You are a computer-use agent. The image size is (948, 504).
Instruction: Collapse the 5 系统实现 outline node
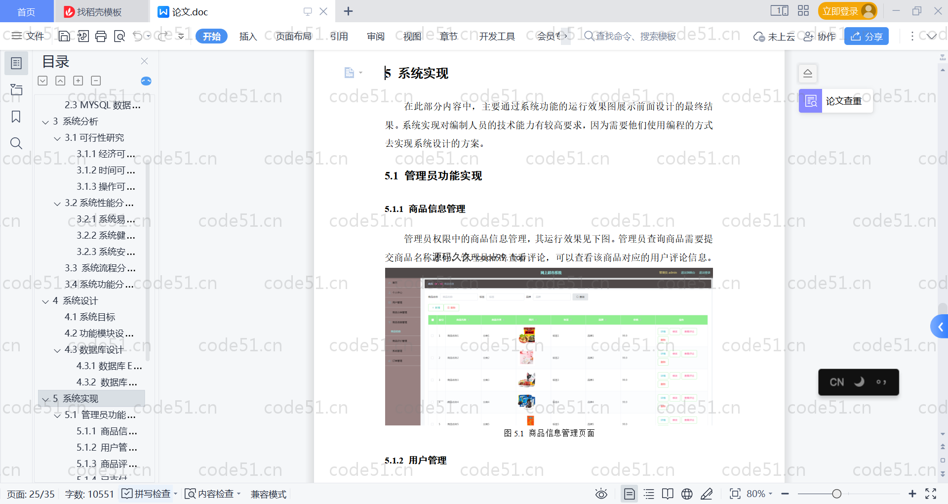(x=45, y=399)
